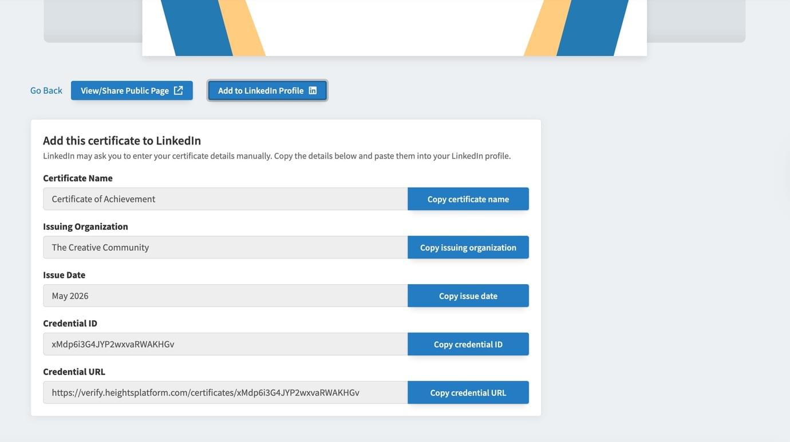Click the LinkedIn manual-entry instruction text
The height and width of the screenshot is (442, 790).
(277, 156)
